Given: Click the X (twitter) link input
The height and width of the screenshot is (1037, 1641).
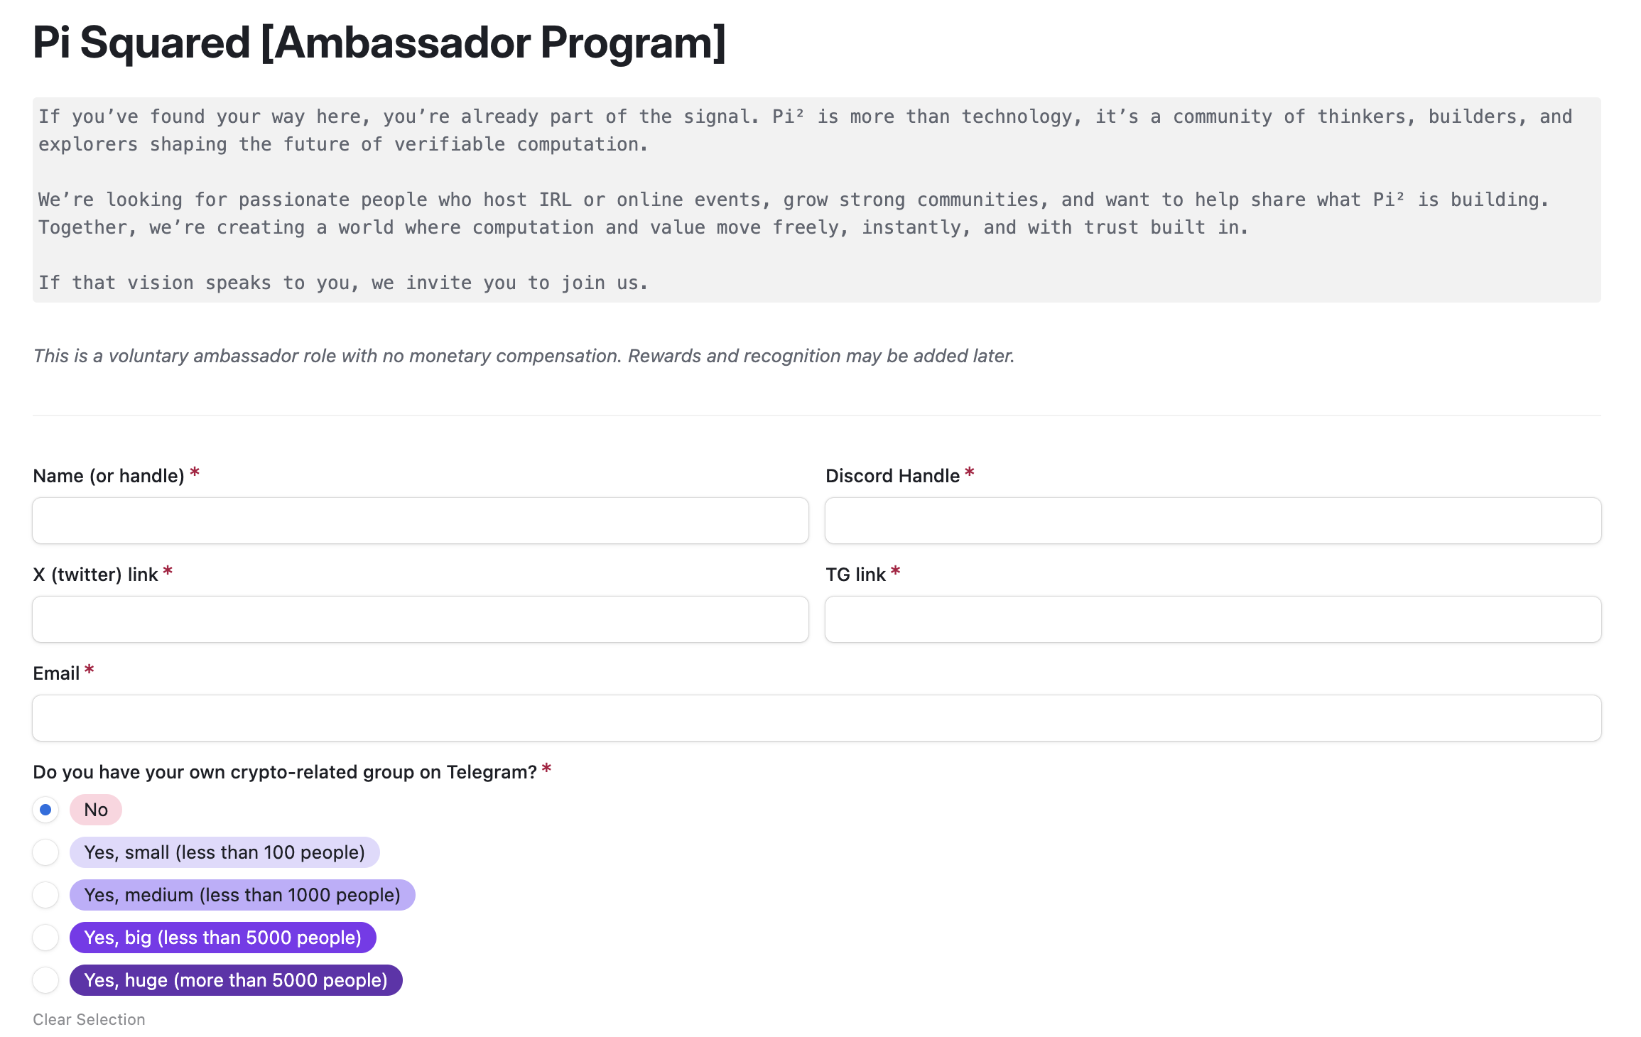Looking at the screenshot, I should pyautogui.click(x=420, y=619).
